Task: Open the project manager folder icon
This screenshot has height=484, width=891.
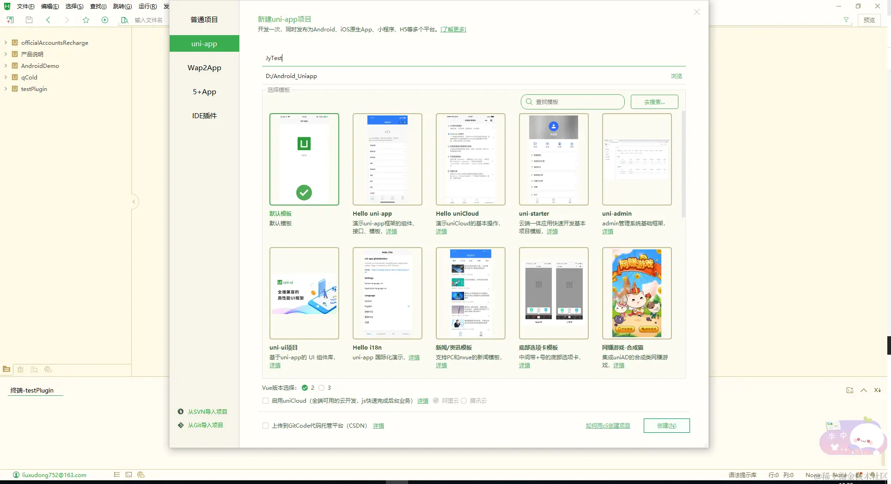Action: click(6, 369)
